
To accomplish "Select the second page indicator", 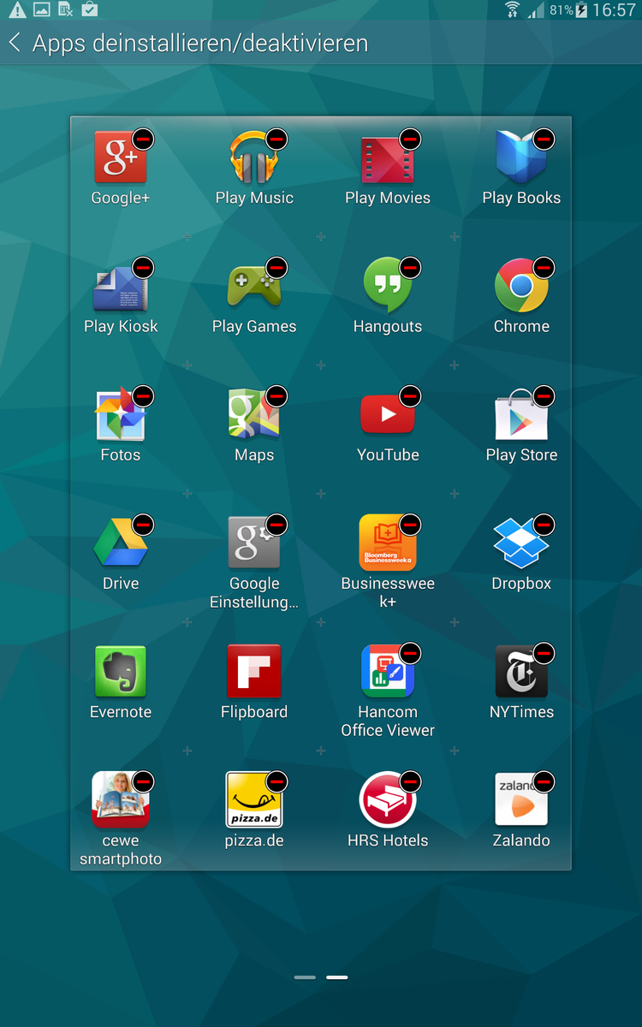I will [337, 977].
